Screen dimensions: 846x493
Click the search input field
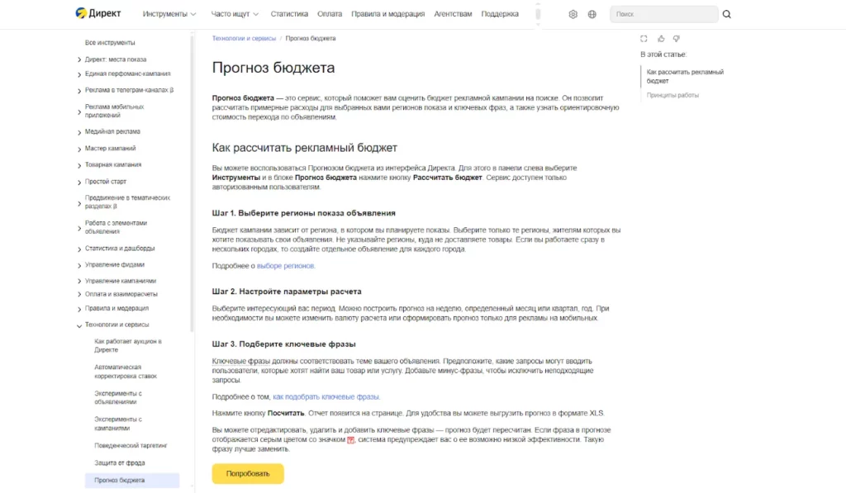[663, 14]
